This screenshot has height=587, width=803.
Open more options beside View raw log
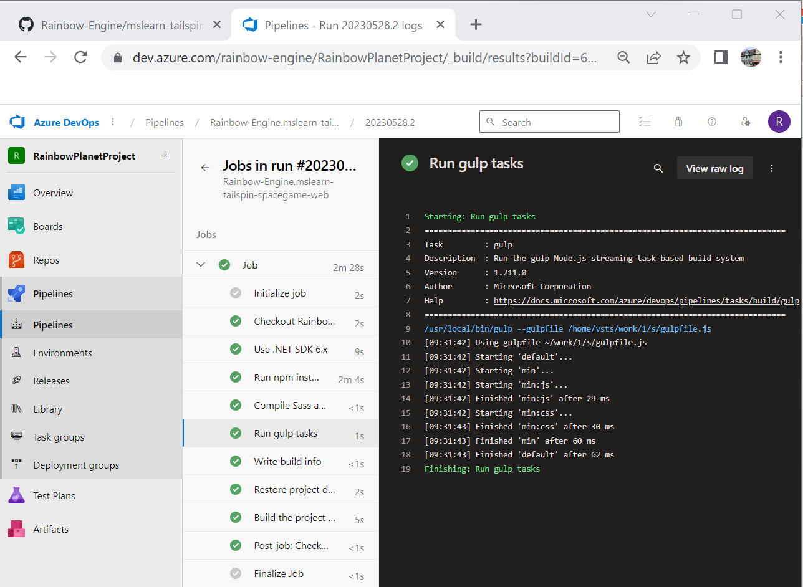click(772, 168)
